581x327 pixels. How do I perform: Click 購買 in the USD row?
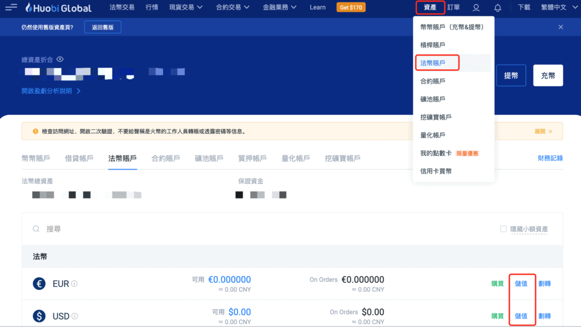coord(498,316)
